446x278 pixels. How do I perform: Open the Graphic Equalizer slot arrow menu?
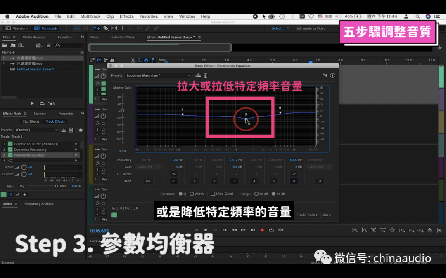[76, 144]
